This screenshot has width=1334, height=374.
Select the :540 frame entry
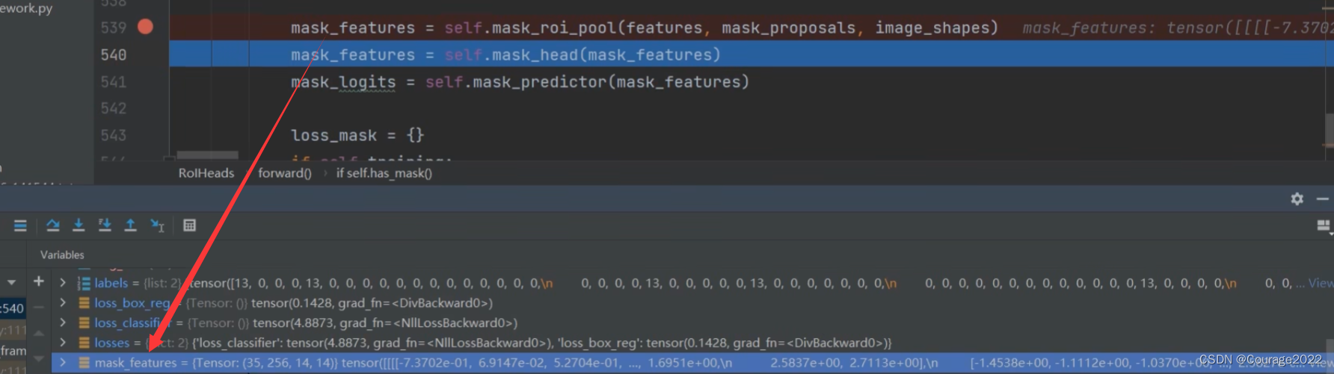[13, 308]
